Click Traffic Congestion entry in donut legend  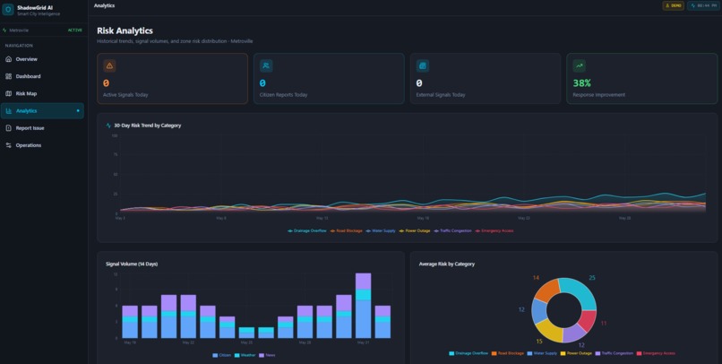(615, 353)
